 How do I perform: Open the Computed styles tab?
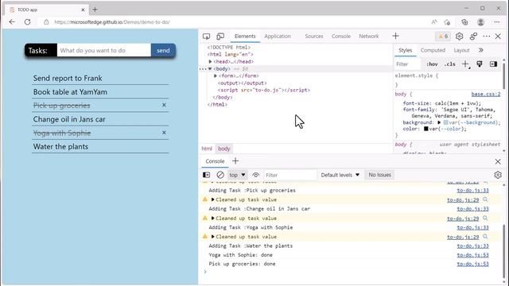433,50
